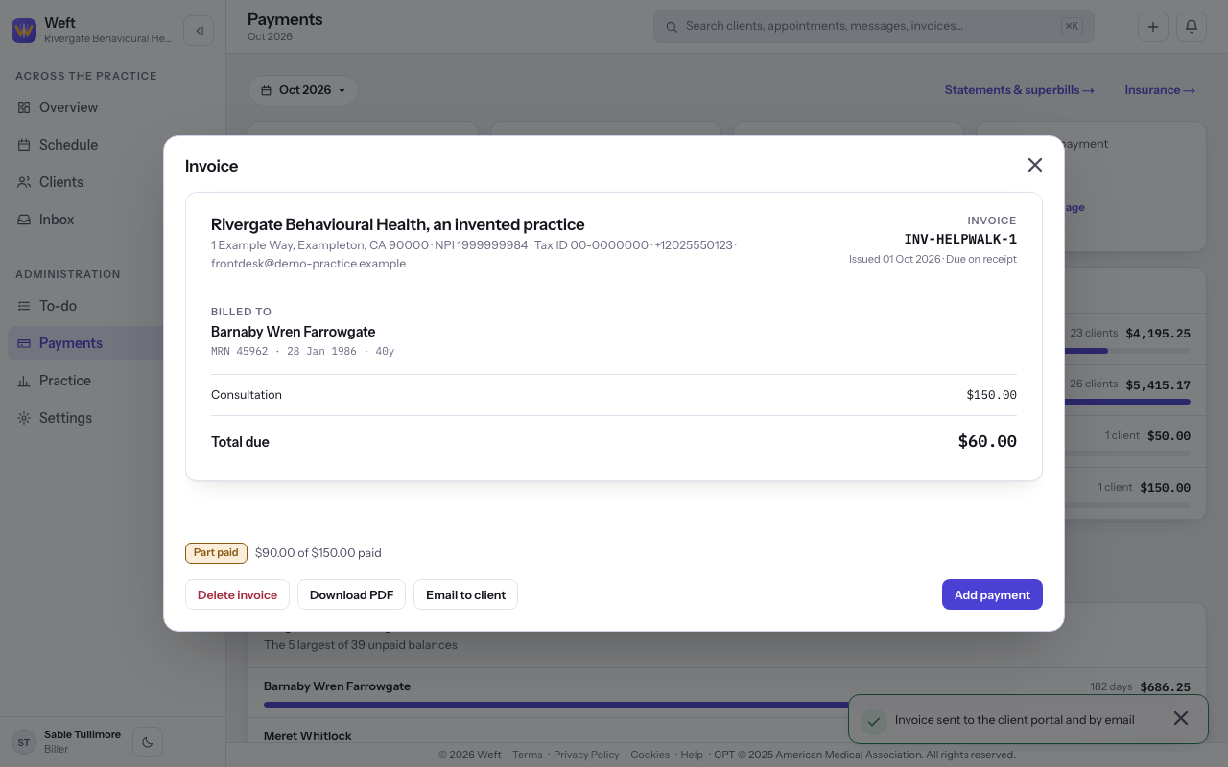The image size is (1228, 767).
Task: Click the frontdesk@demo-practice.example email address
Action: coord(308,264)
